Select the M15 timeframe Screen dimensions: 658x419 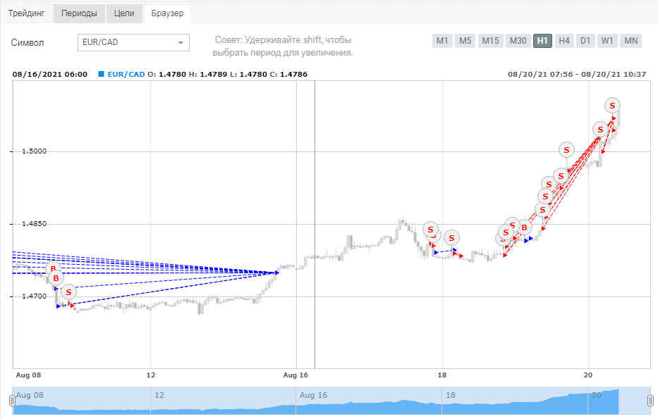pos(491,41)
